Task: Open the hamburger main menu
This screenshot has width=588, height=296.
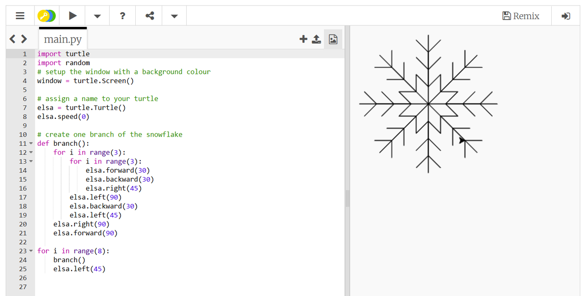Action: [x=20, y=16]
